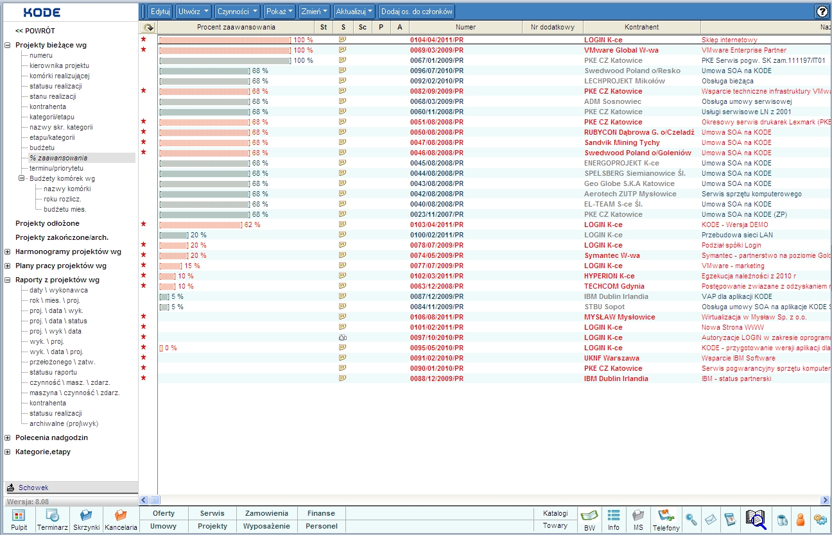The width and height of the screenshot is (832, 535).
Task: Sort by Kontrahent column header
Action: tap(641, 27)
